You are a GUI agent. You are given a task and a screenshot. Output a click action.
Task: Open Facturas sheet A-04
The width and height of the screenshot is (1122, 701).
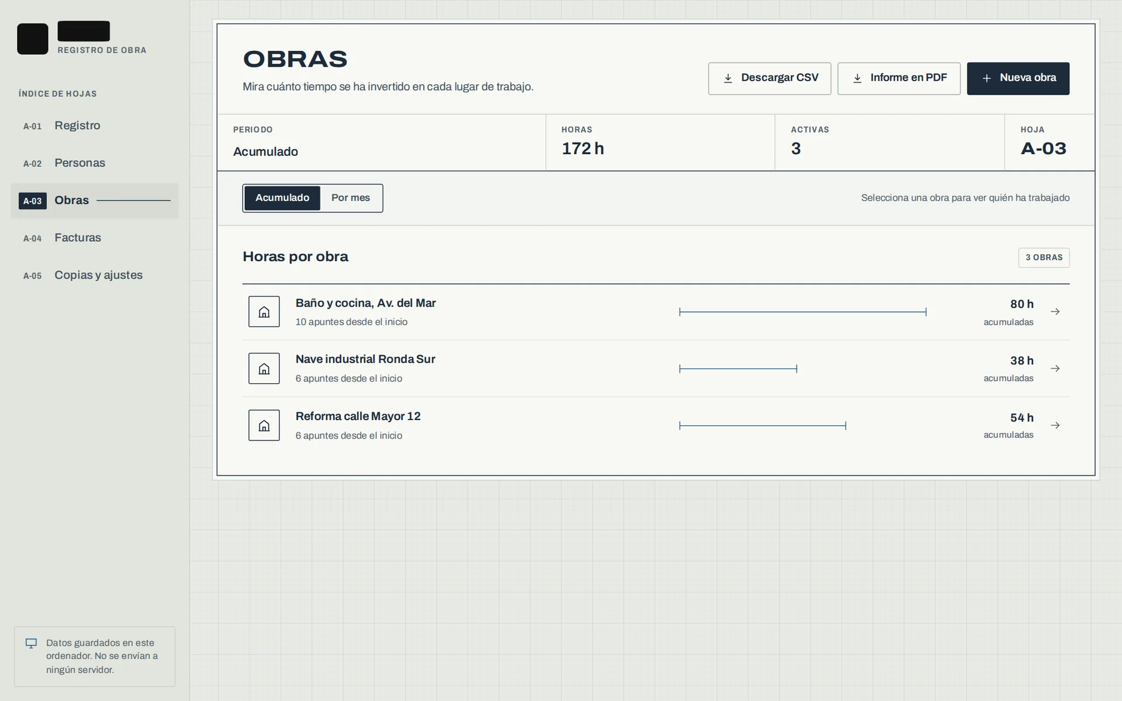[x=95, y=238]
